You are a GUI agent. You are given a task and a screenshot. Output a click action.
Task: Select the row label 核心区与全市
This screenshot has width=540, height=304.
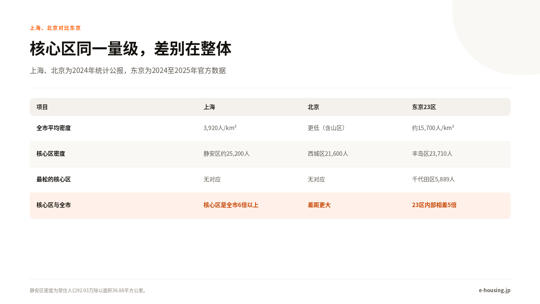coord(54,205)
